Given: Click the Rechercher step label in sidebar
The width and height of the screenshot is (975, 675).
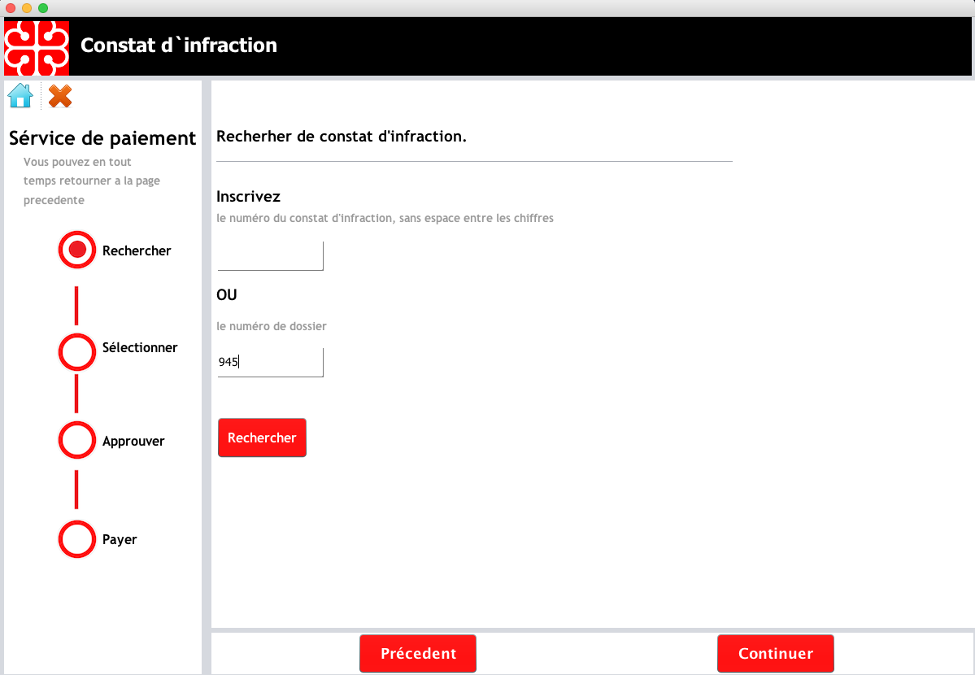Looking at the screenshot, I should [137, 250].
